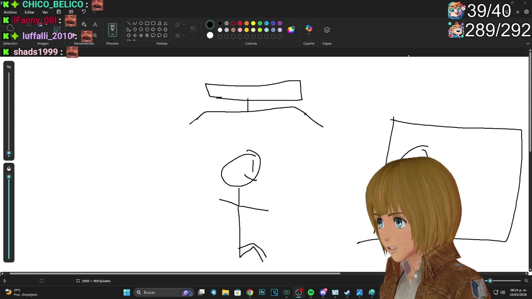Select the Magnifier zoom tool
The width and height of the screenshot is (532, 299).
(x=95, y=36)
